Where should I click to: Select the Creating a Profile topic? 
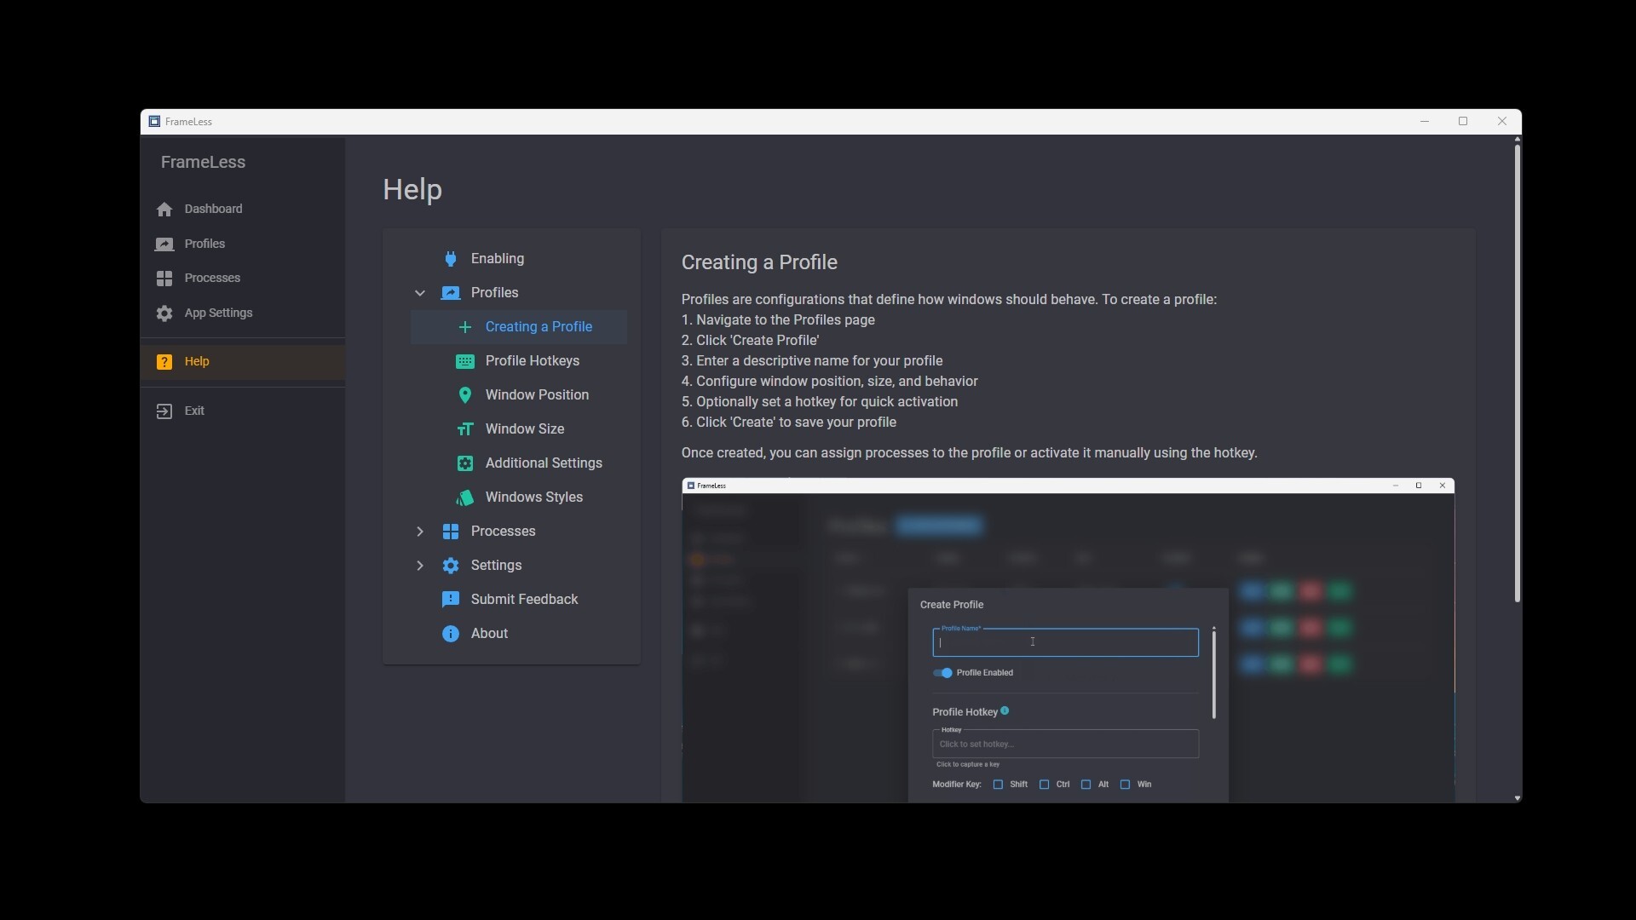(x=539, y=326)
